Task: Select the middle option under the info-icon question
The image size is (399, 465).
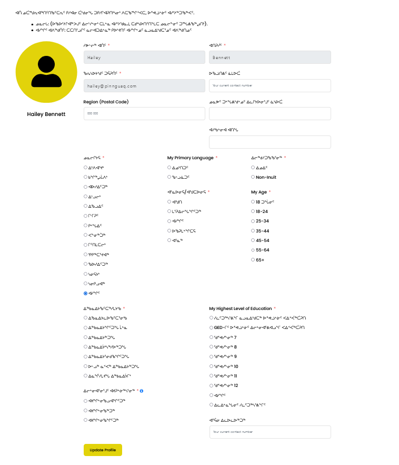Action: (x=86, y=410)
